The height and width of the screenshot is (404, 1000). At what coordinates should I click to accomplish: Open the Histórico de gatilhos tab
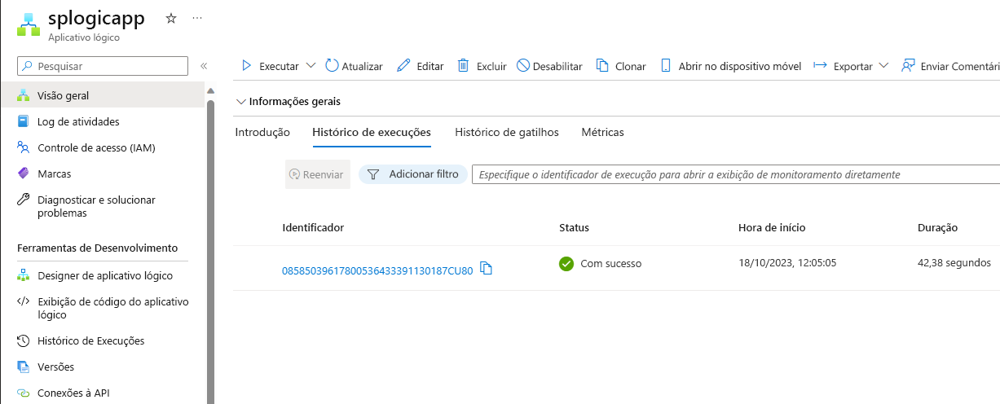coord(507,132)
